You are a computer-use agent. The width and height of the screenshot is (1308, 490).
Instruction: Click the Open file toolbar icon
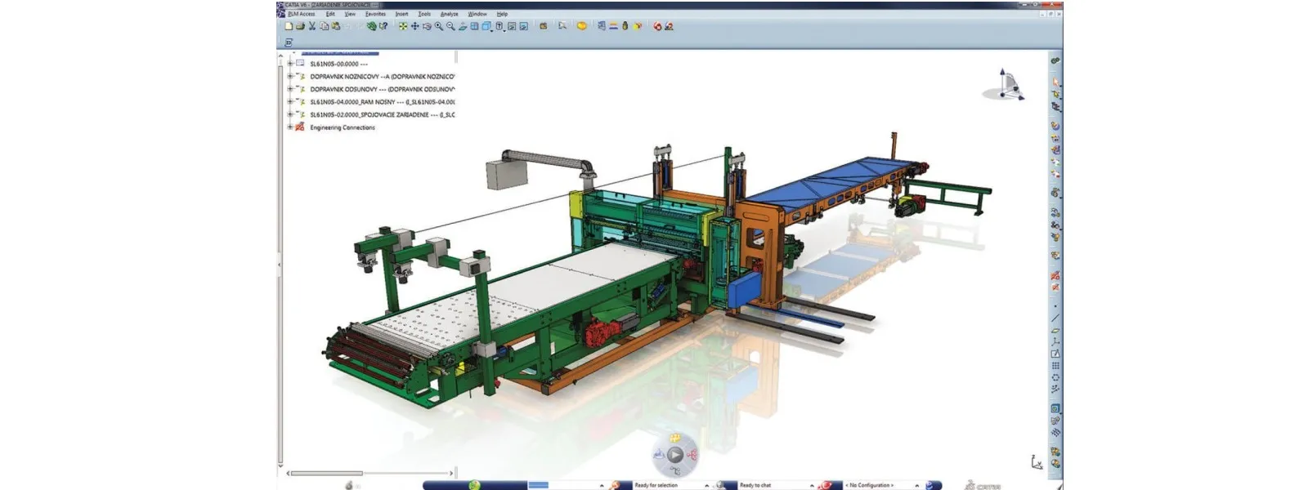(x=300, y=26)
